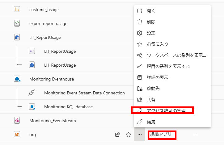
Task: Click the custome_usage report icon
Action: pyautogui.click(x=17, y=10)
